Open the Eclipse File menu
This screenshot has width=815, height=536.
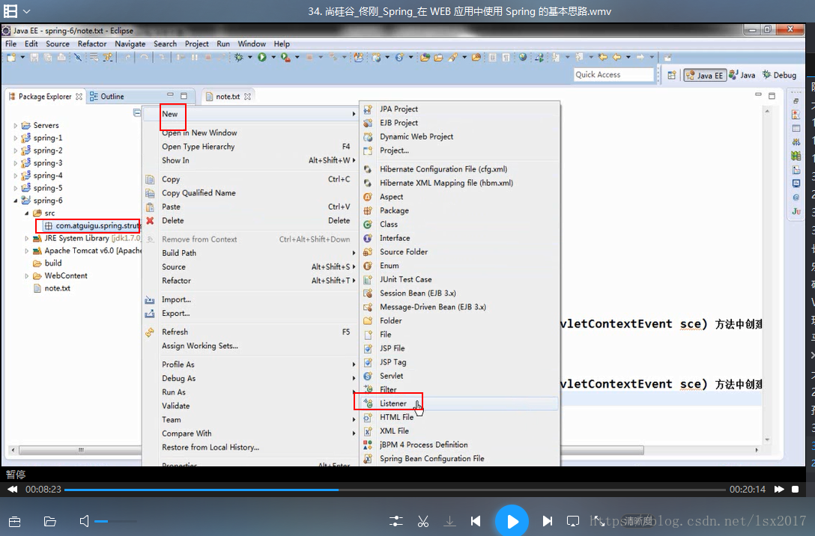point(11,44)
